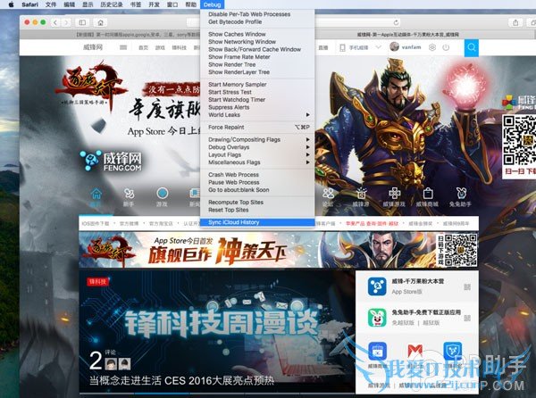Open the Safari menu in menu bar
This screenshot has height=398, width=536.
29,4
